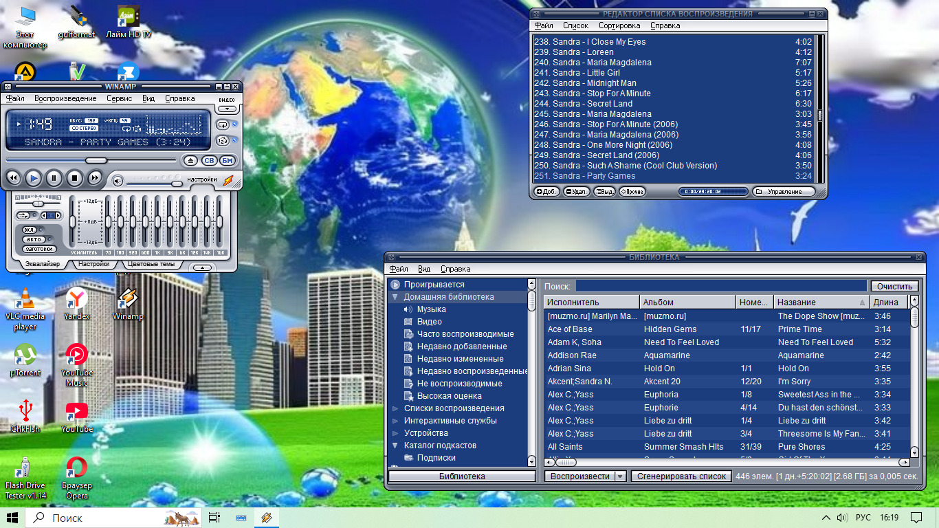This screenshot has width=939, height=528.
Task: Toggle the БМ button in Winamp
Action: pos(227,161)
